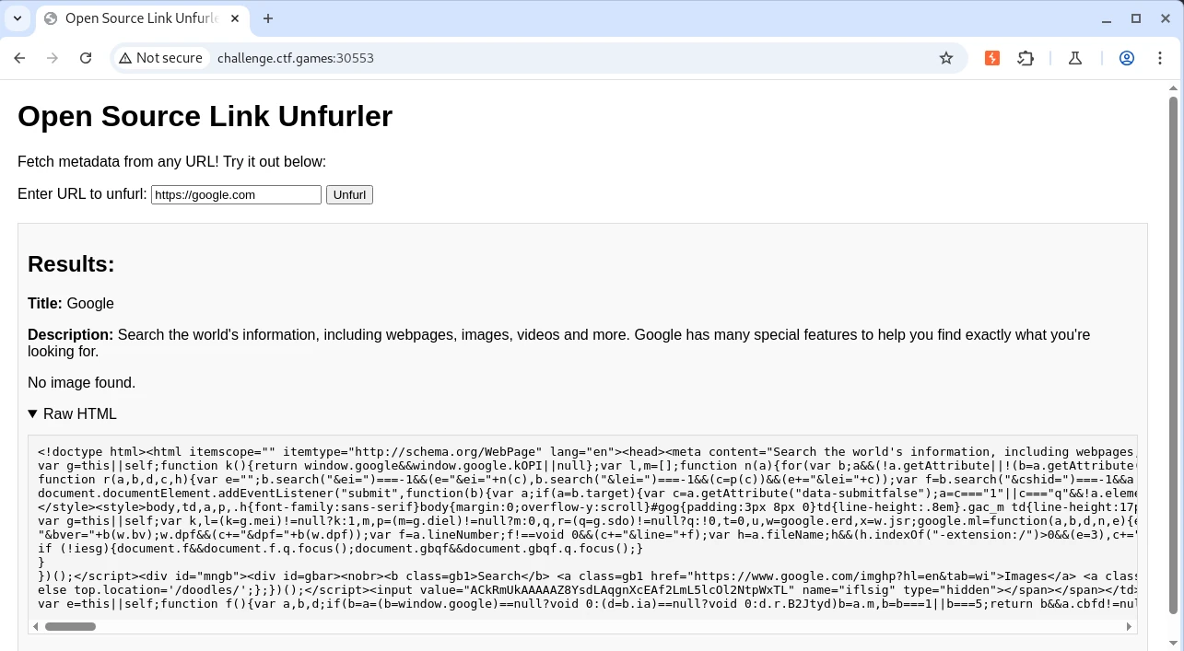Open the orange lightning extension icon

[992, 58]
